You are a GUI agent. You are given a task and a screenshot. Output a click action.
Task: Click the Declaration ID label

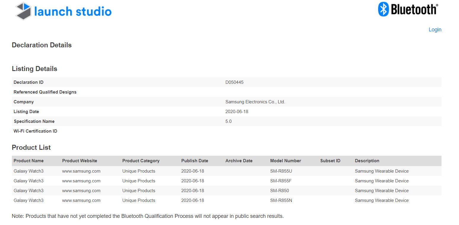[28, 82]
